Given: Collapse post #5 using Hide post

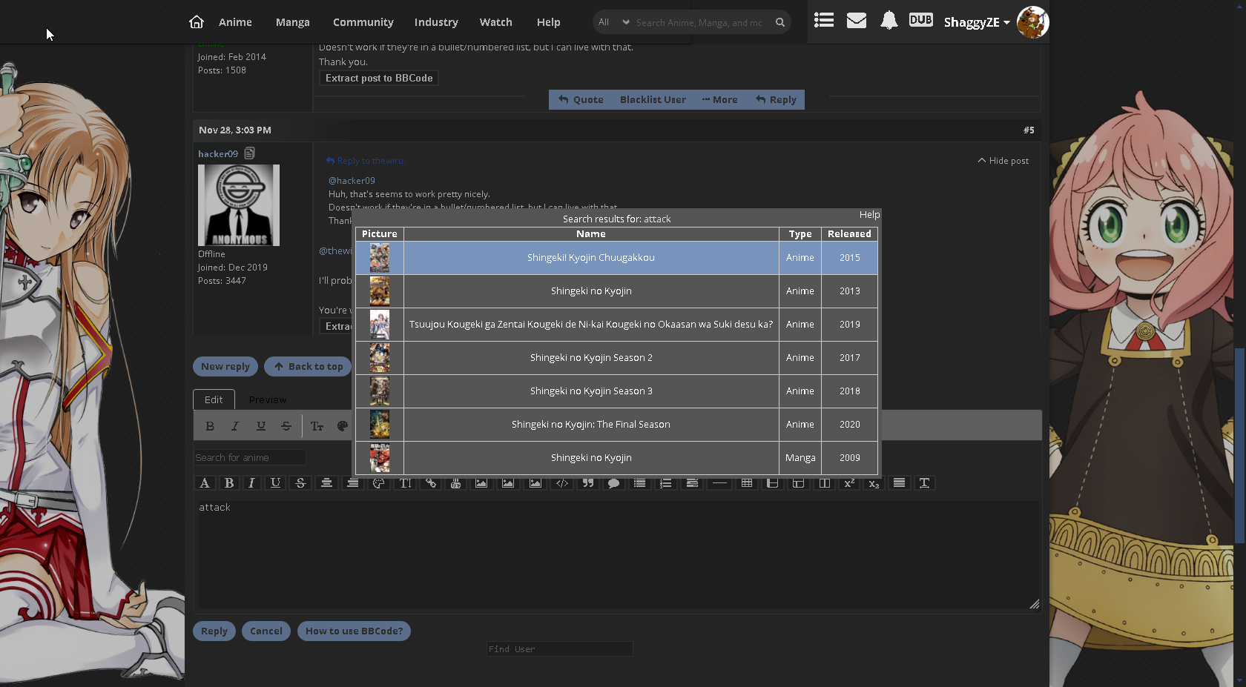Looking at the screenshot, I should (x=1003, y=160).
